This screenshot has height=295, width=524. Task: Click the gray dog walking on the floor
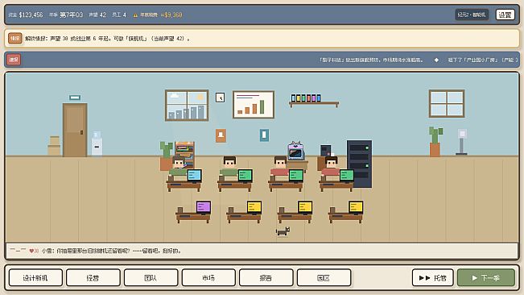283,231
